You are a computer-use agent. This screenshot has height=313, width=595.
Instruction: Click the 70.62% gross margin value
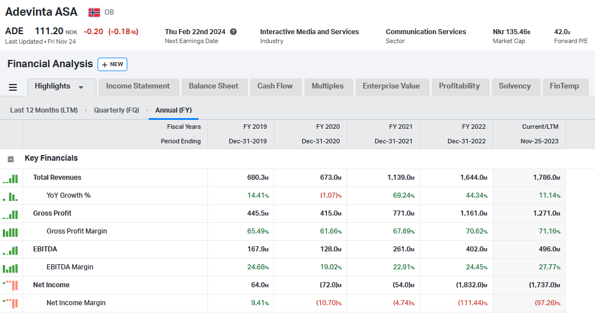(477, 231)
